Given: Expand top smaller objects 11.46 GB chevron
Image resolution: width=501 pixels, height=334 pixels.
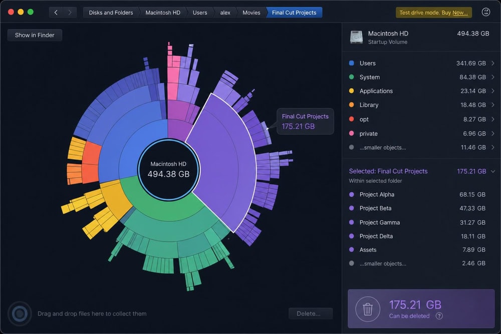Looking at the screenshot, I should (493, 147).
